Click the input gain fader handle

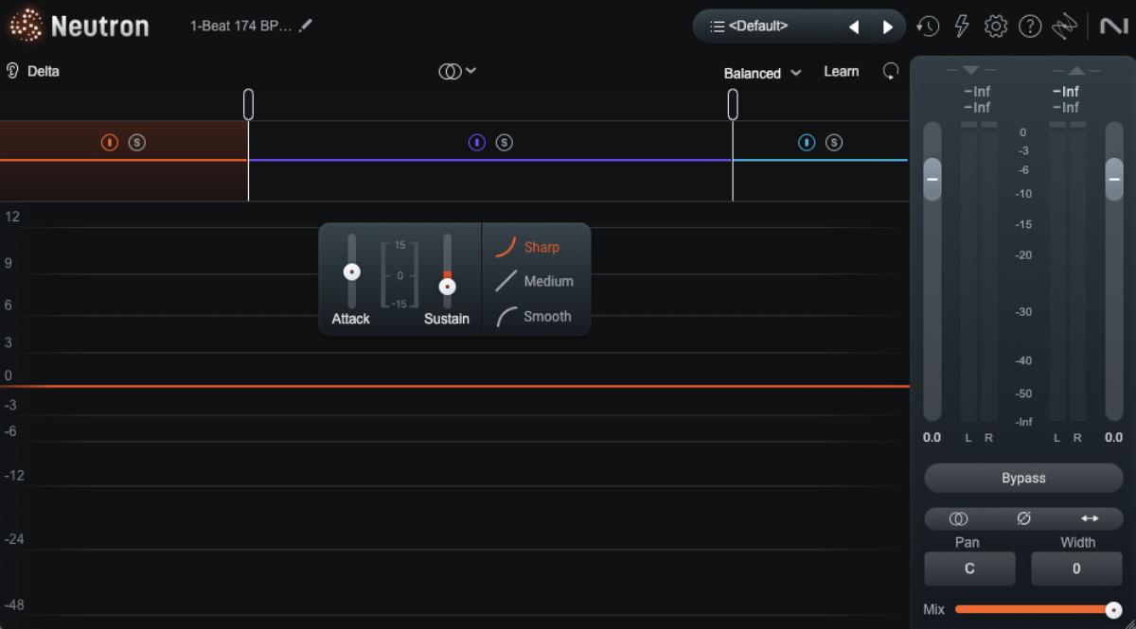click(x=932, y=179)
